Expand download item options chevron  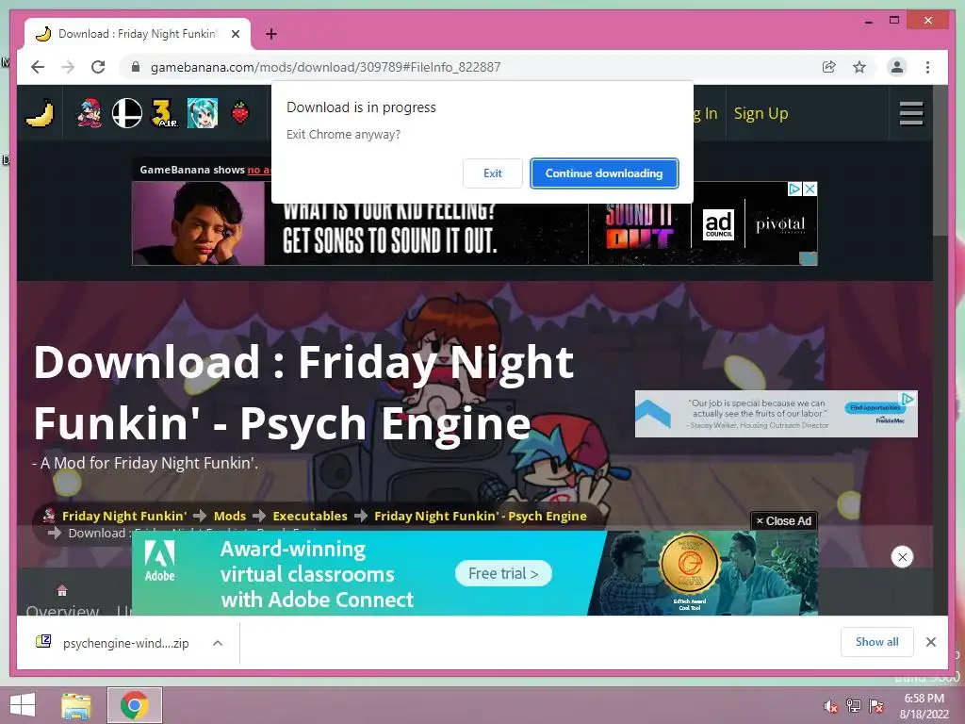pyautogui.click(x=218, y=643)
